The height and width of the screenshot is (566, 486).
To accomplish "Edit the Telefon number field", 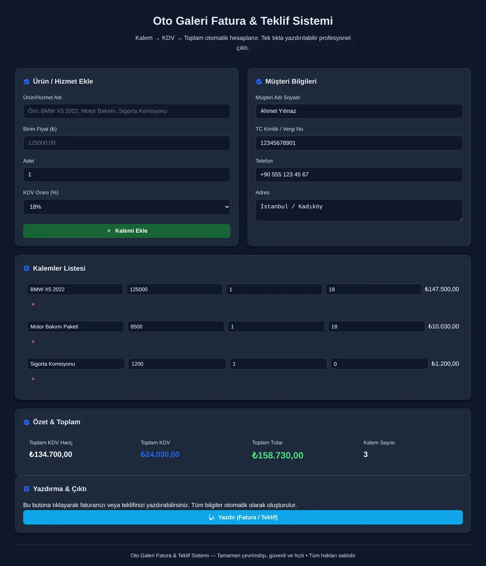I will pyautogui.click(x=359, y=175).
